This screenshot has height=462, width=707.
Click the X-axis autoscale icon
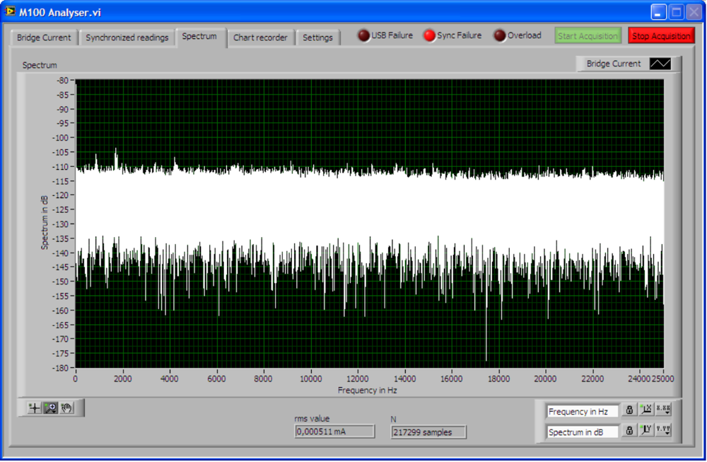(646, 410)
